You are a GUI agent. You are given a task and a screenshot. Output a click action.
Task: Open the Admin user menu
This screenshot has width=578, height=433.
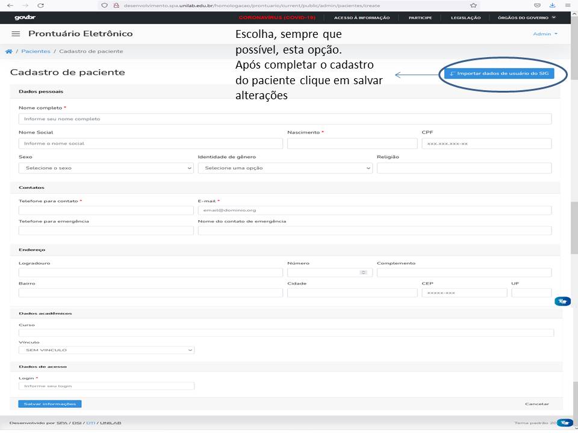[545, 34]
